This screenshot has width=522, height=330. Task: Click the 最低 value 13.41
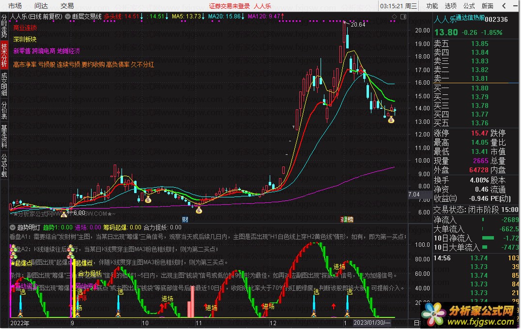tap(480, 152)
